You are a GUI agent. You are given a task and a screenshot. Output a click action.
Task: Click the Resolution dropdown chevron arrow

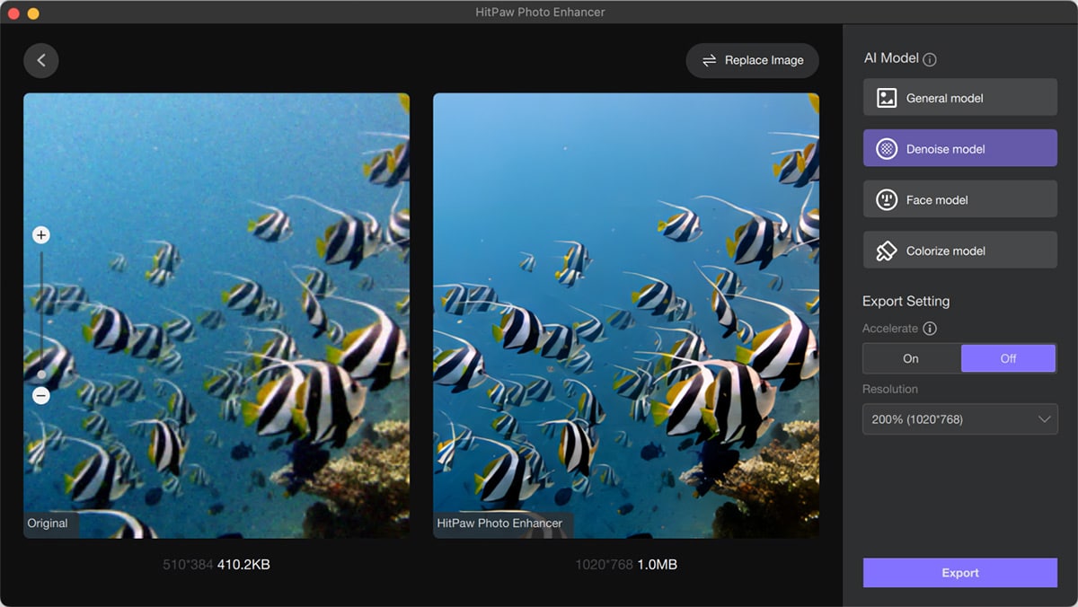click(1044, 419)
